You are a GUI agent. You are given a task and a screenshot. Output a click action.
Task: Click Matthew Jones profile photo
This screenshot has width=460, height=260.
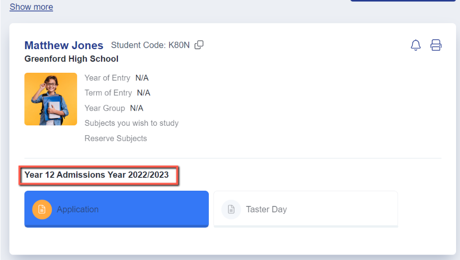[x=51, y=99]
